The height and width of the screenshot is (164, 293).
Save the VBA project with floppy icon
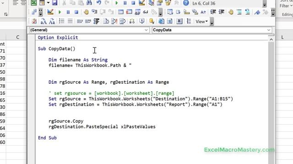pyautogui.click(x=54, y=3)
